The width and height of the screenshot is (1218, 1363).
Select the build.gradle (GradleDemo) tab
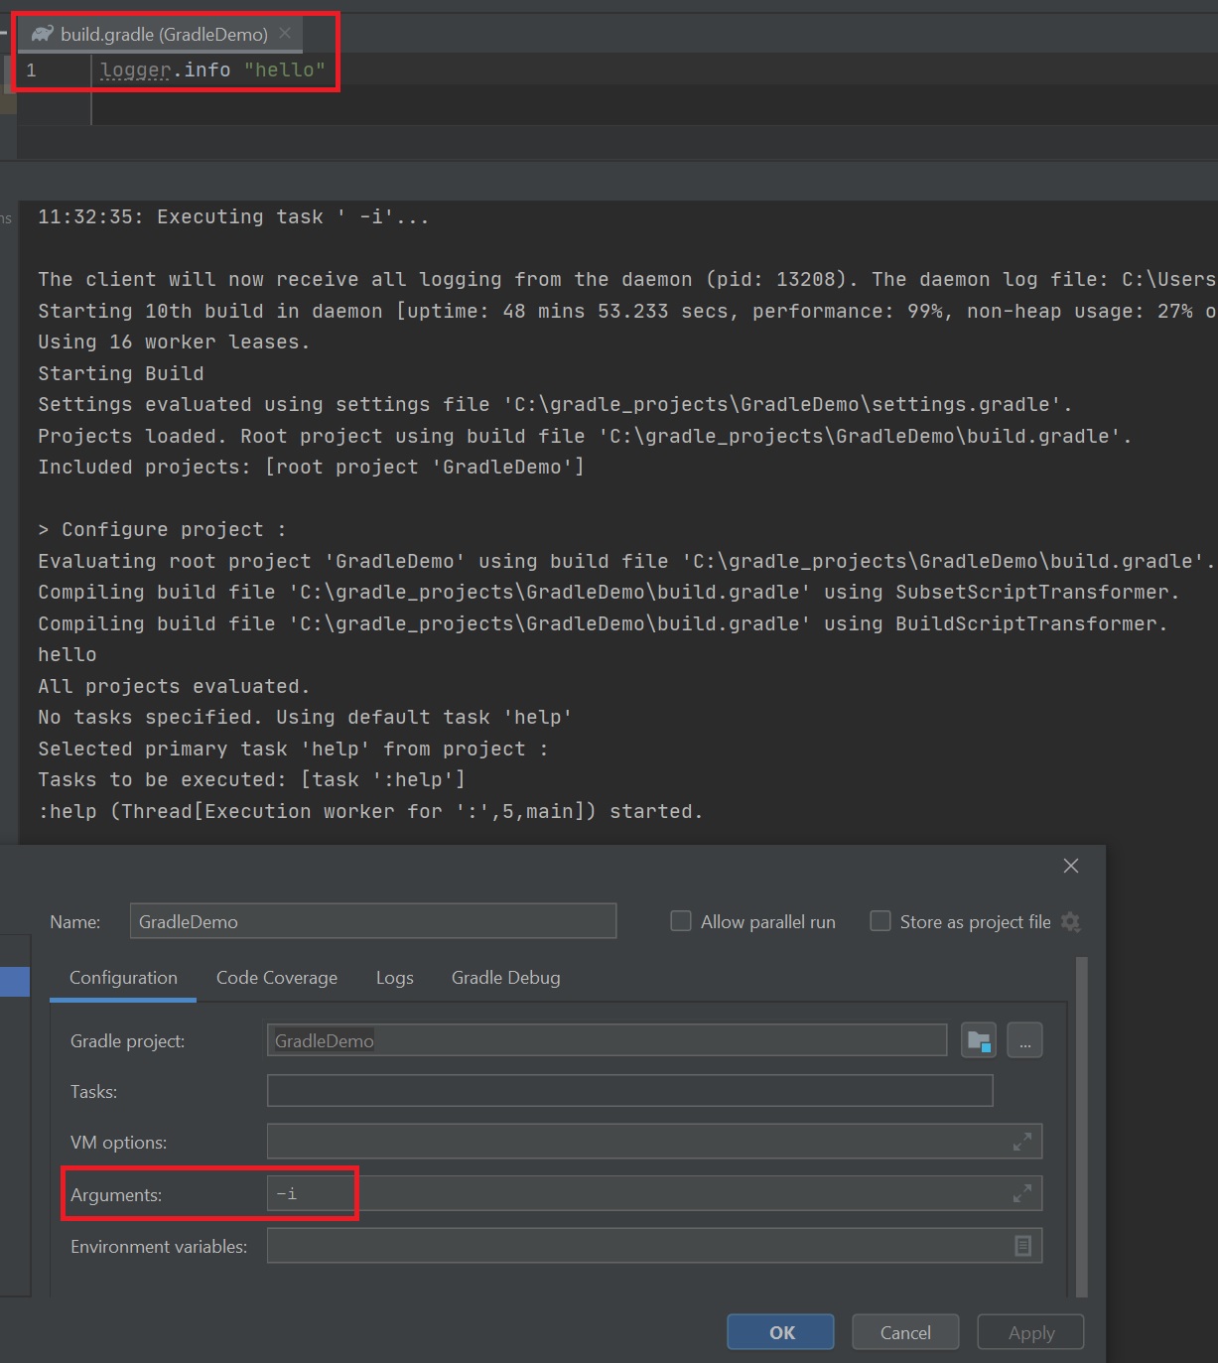pos(164,35)
